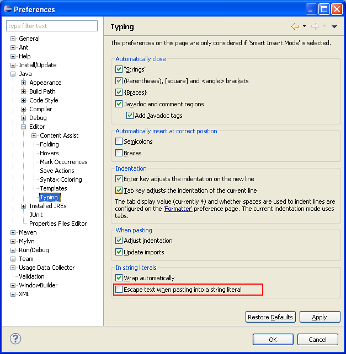Uncheck Adjust indentation when pasting
The width and height of the screenshot is (346, 354).
pyautogui.click(x=119, y=241)
